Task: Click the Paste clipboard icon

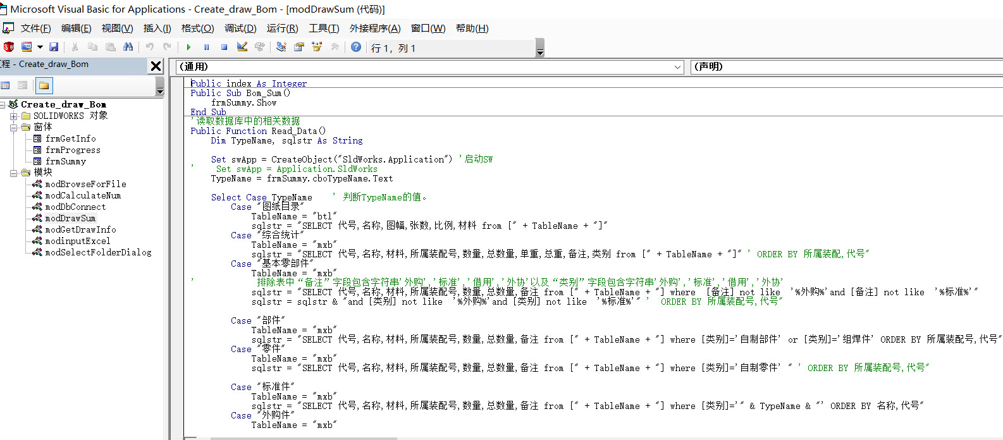Action: pyautogui.click(x=111, y=47)
